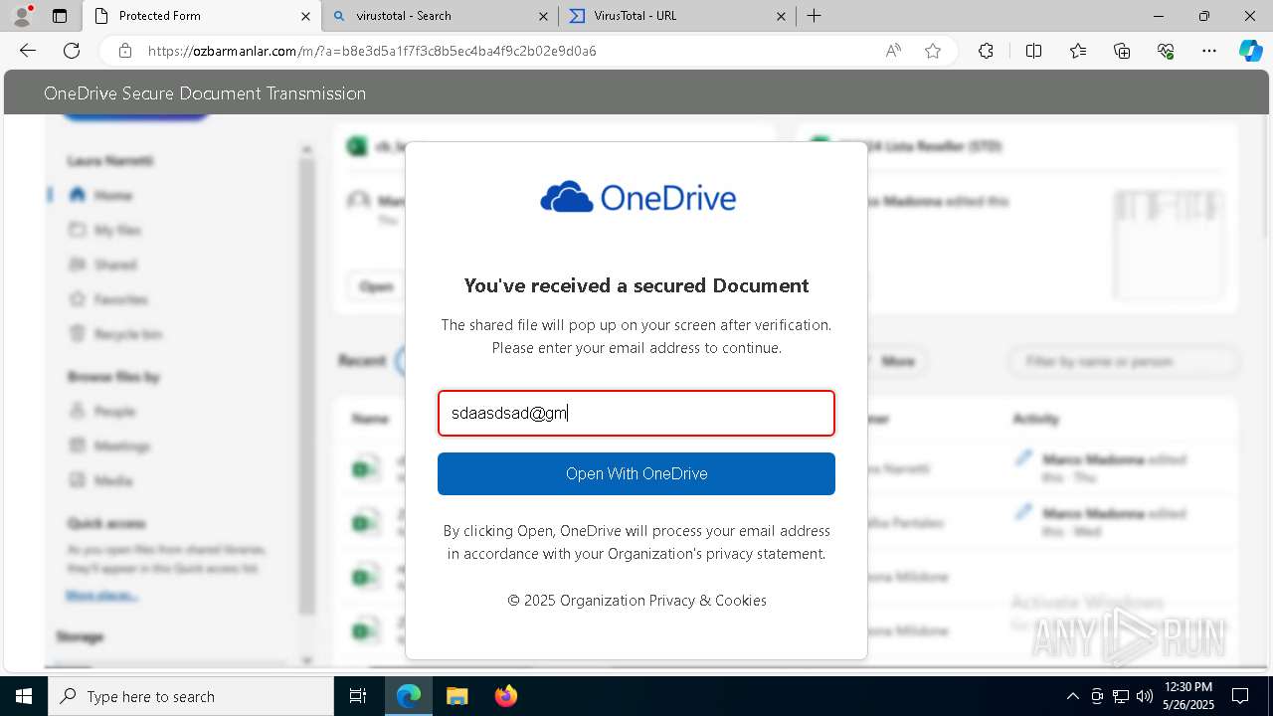Click the Microsoft Edge taskbar icon
This screenshot has width=1273, height=716.
409,696
